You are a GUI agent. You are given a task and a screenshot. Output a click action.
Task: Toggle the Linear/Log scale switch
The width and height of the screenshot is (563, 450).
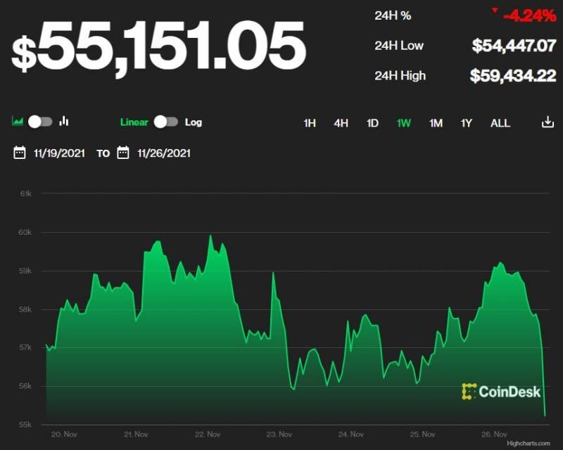pyautogui.click(x=166, y=122)
